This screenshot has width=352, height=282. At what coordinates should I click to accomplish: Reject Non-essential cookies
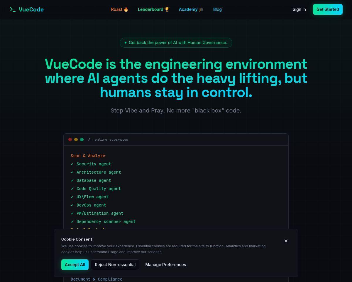click(115, 264)
